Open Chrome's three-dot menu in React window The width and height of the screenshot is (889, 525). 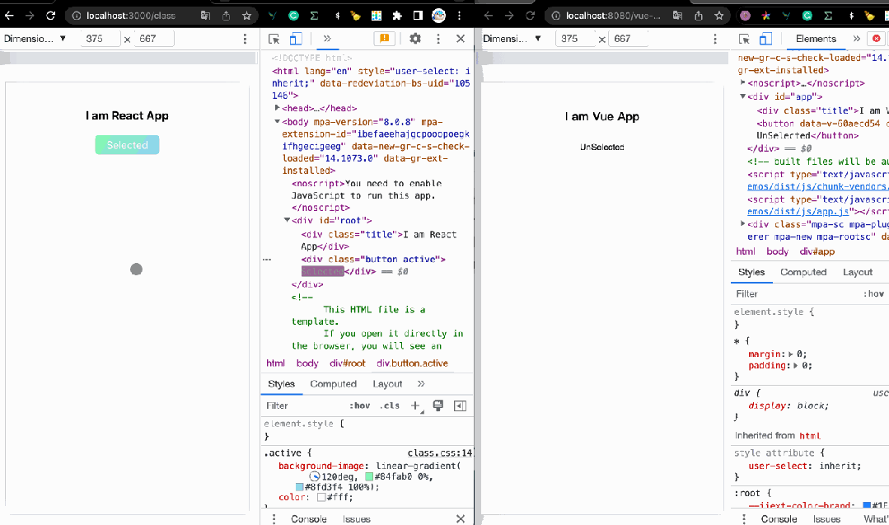click(459, 16)
